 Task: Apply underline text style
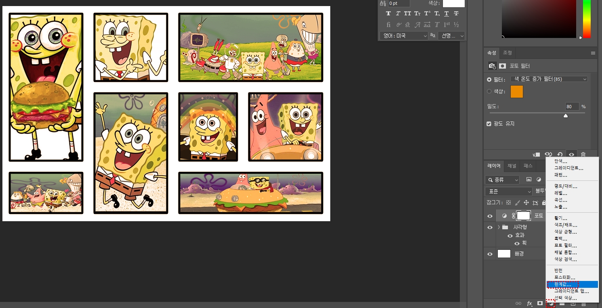pyautogui.click(x=447, y=14)
